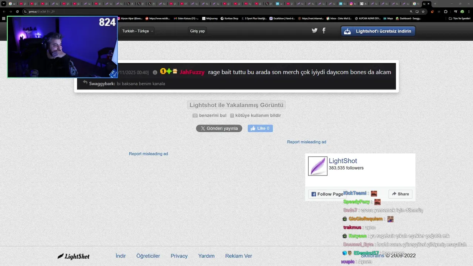Click site info icon in address bar

click(25, 11)
